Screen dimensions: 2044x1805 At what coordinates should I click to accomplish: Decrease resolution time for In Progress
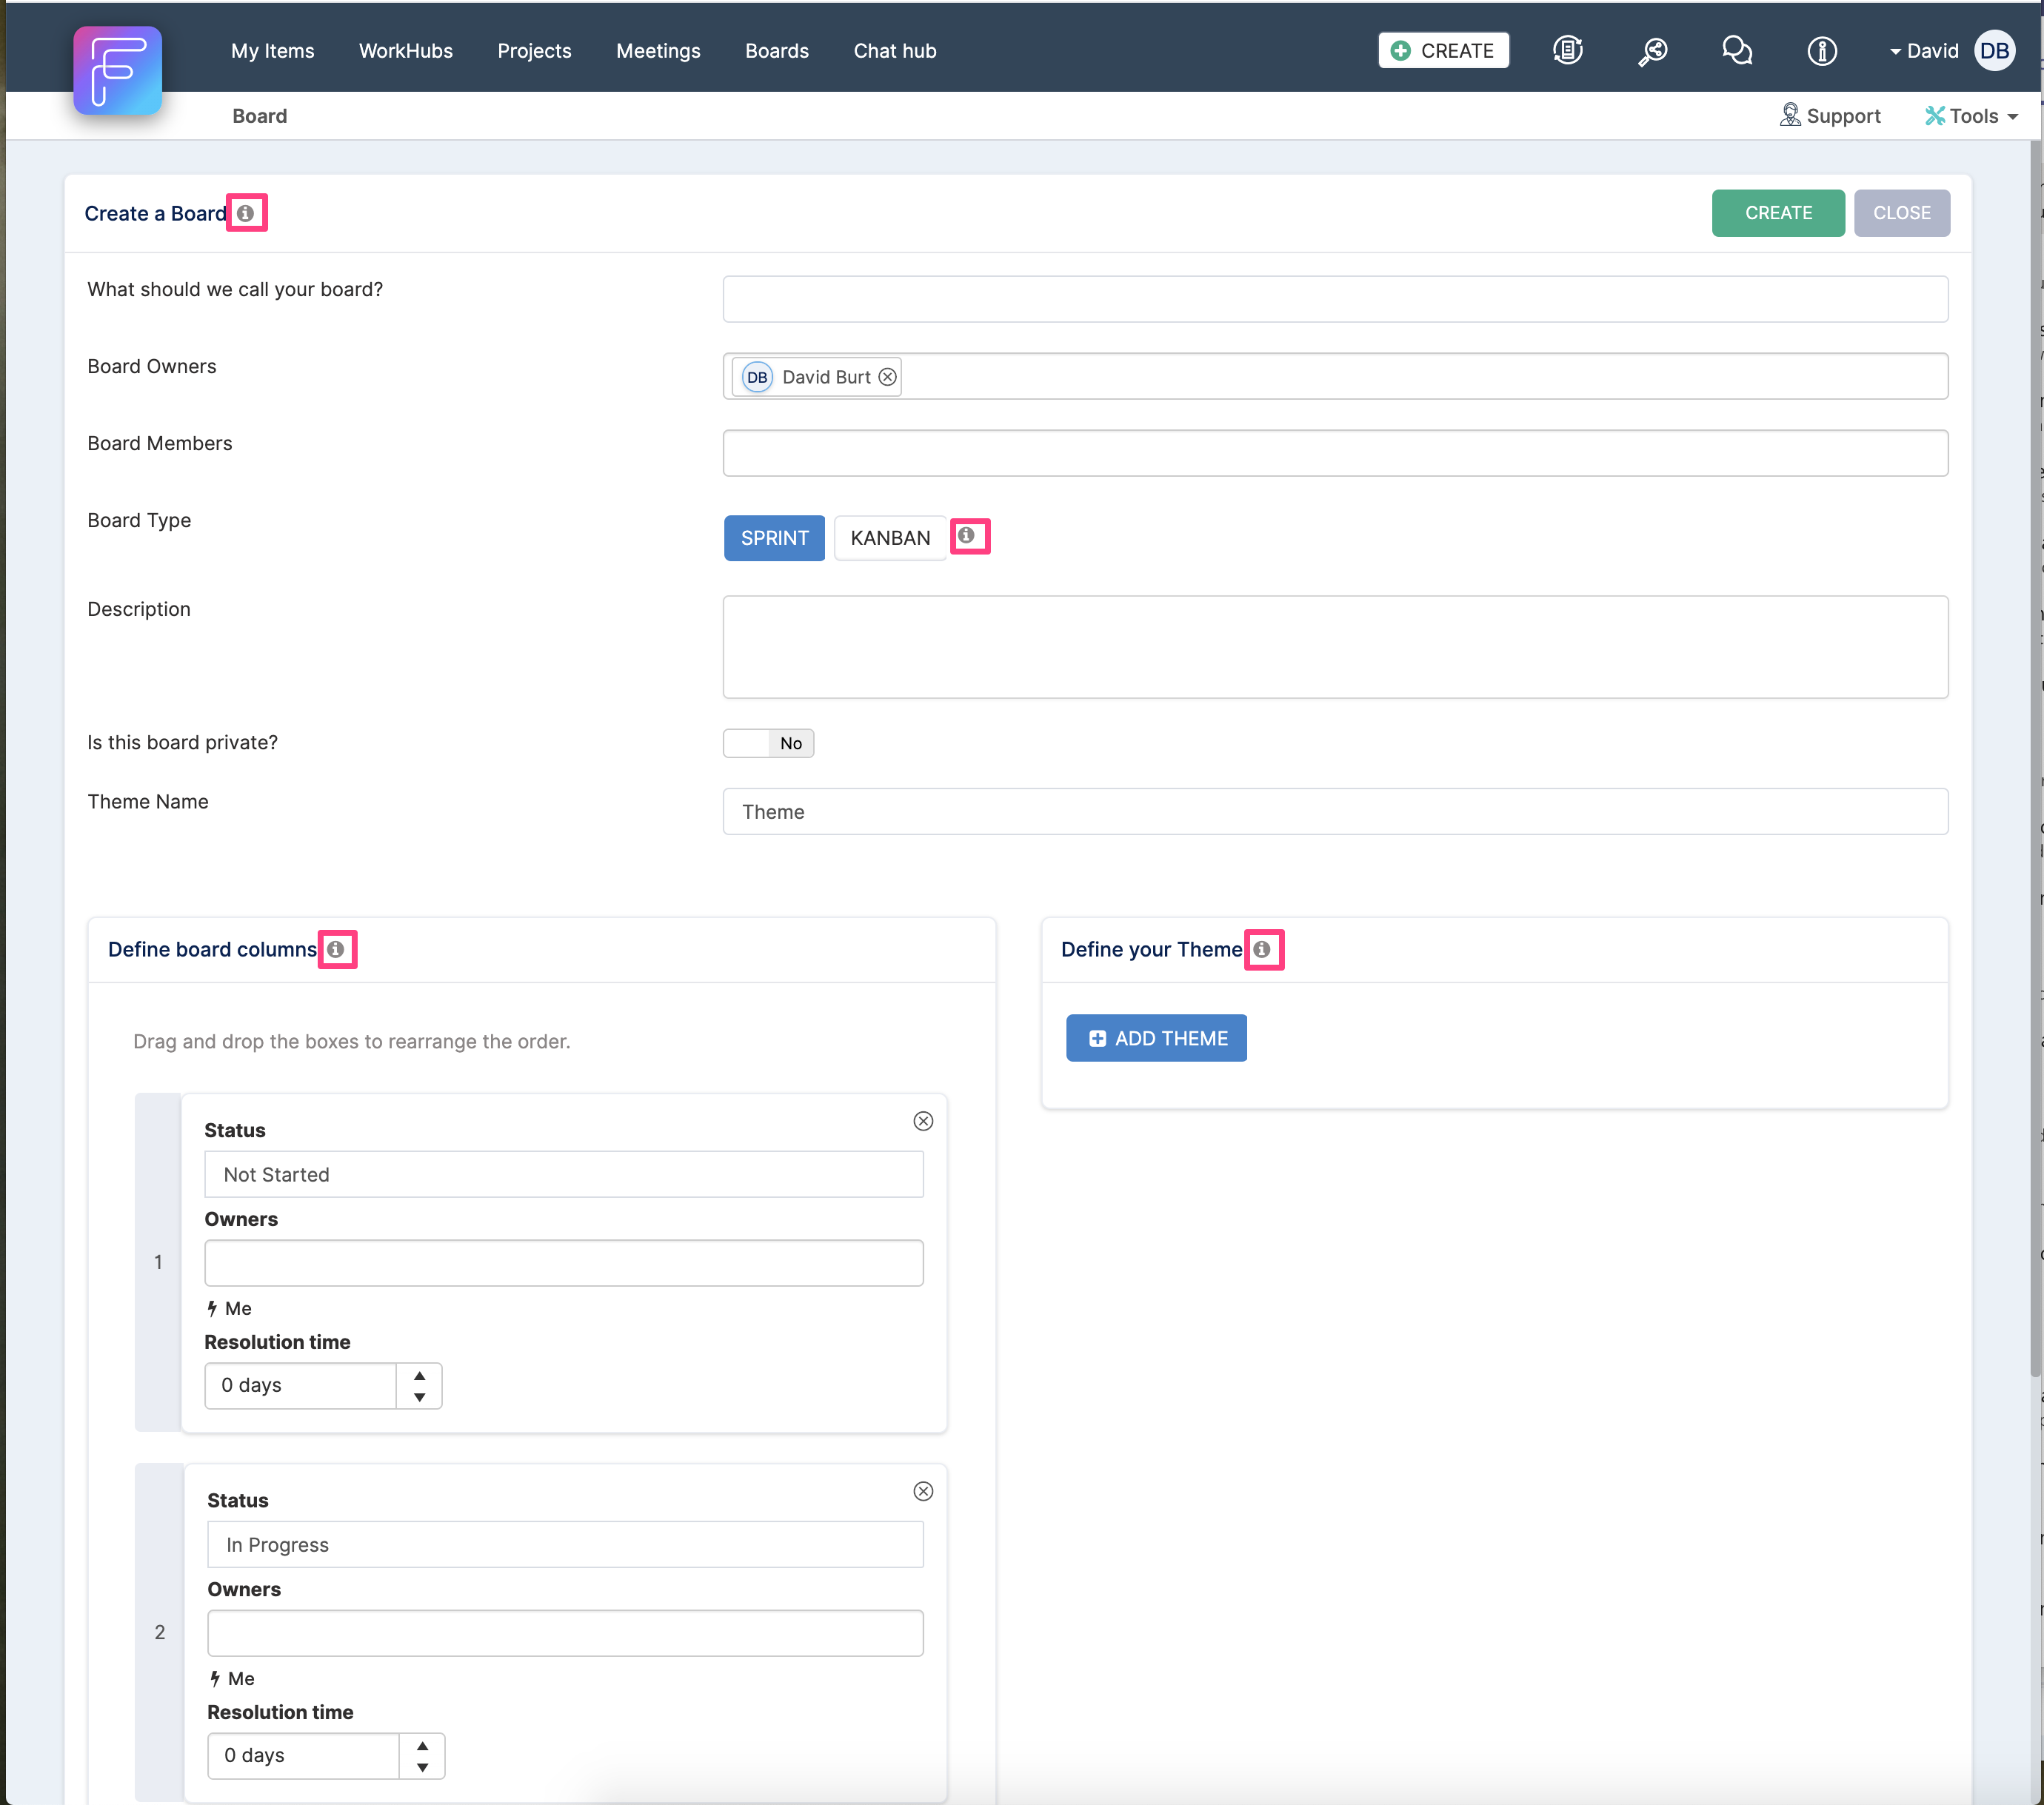pyautogui.click(x=423, y=1767)
